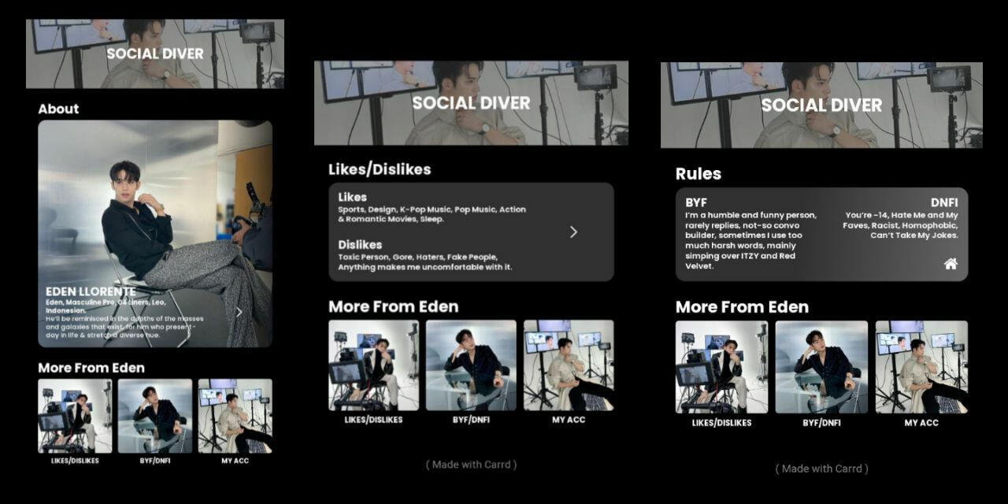Open the My Acc thumbnail under the About panel
Screen dimensions: 1008x504
(x=235, y=416)
